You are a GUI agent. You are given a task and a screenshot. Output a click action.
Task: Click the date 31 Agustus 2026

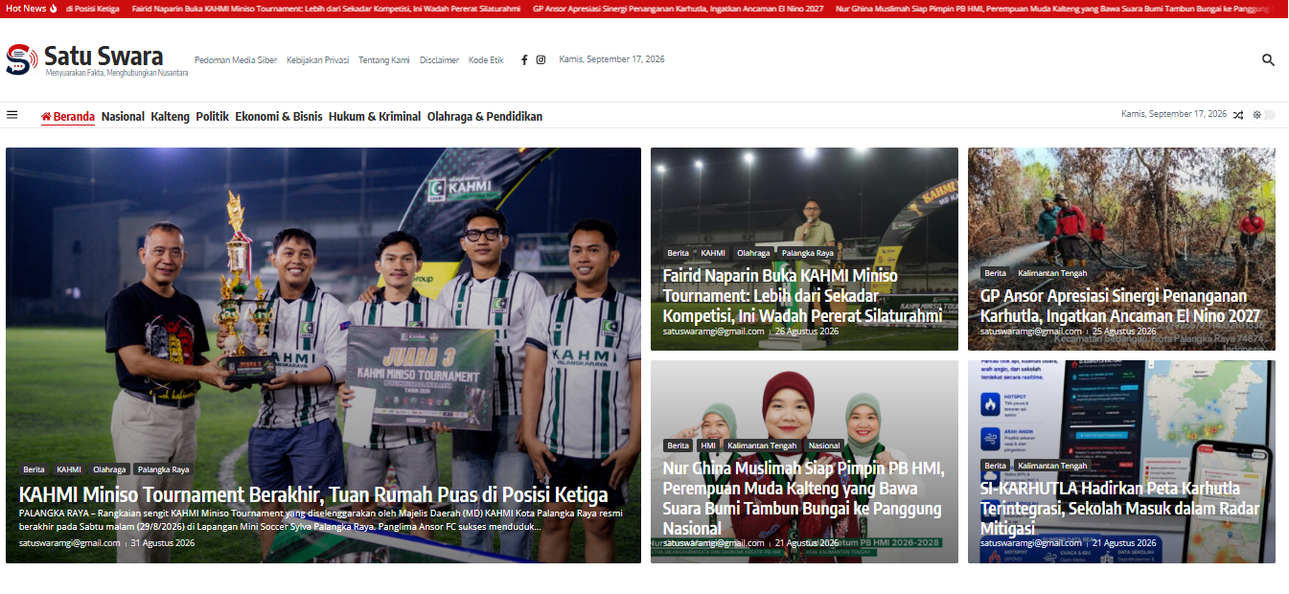tap(162, 543)
